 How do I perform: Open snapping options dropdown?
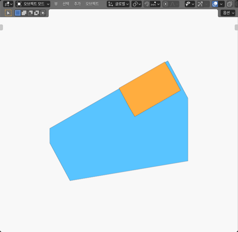pyautogui.click(x=155, y=4)
